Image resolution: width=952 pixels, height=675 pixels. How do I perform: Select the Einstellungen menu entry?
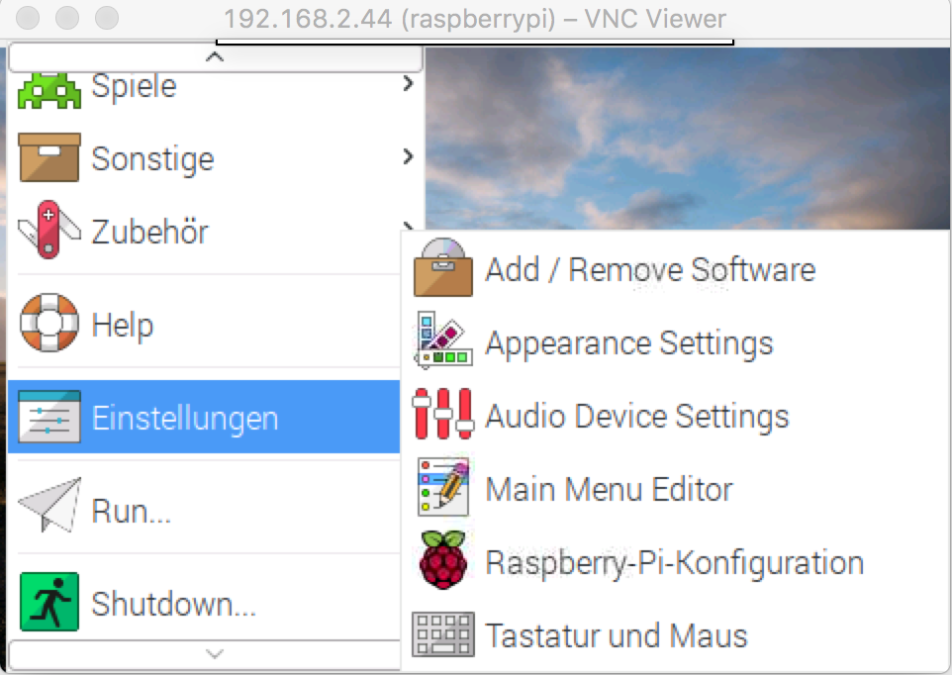pyautogui.click(x=184, y=418)
